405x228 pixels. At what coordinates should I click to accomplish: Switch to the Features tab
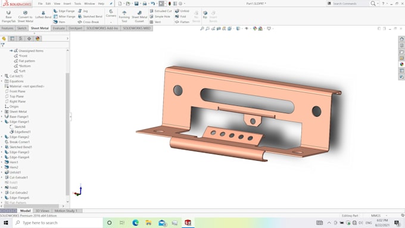pyautogui.click(x=8, y=28)
